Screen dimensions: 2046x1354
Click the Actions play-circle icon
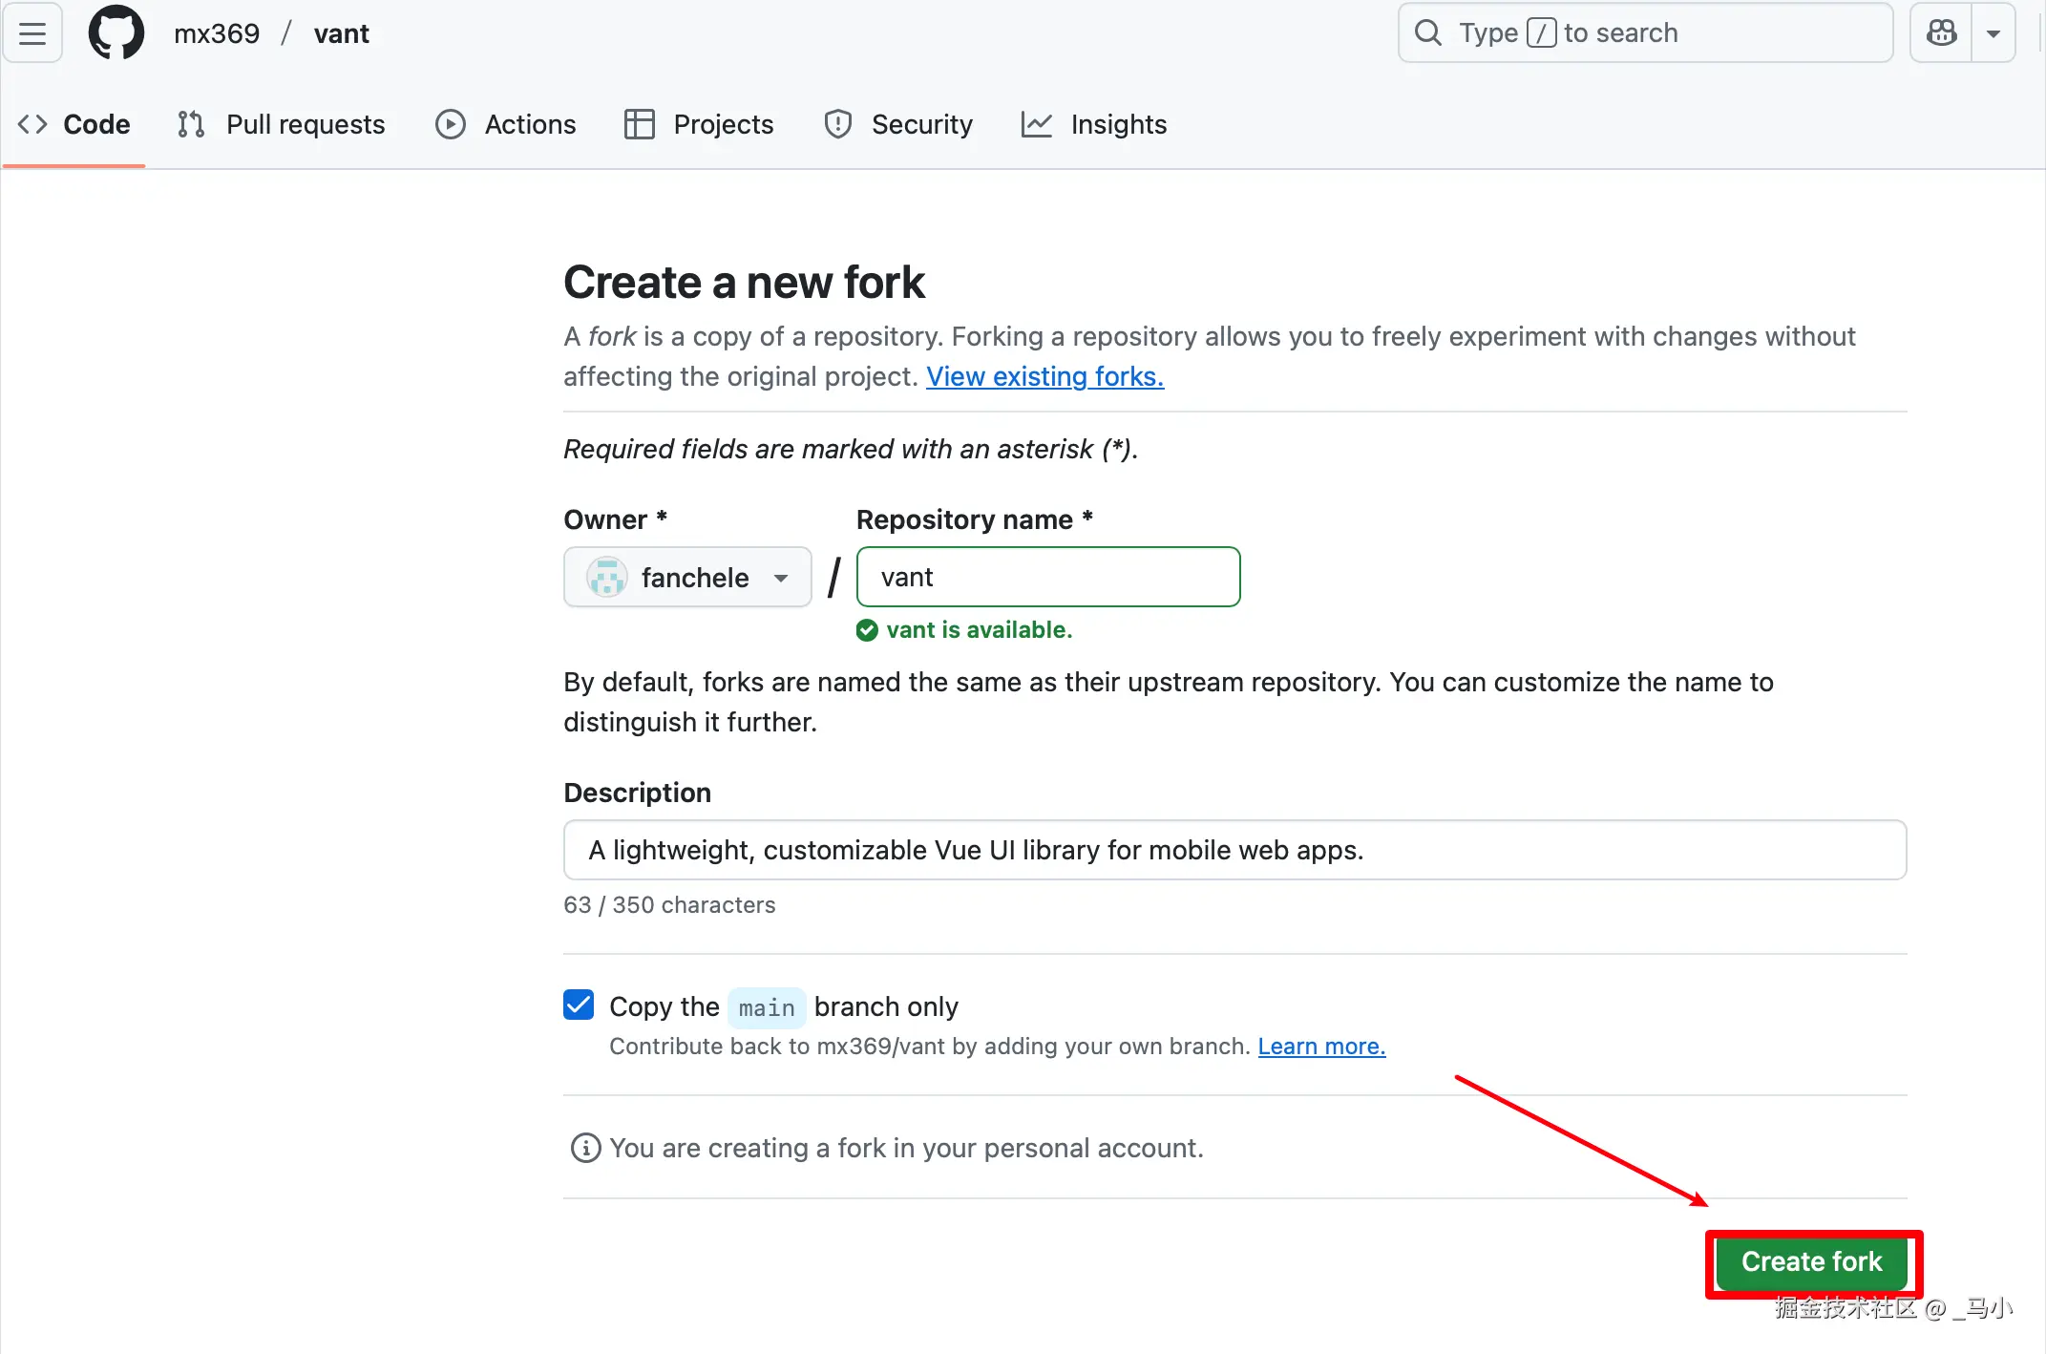pos(450,124)
